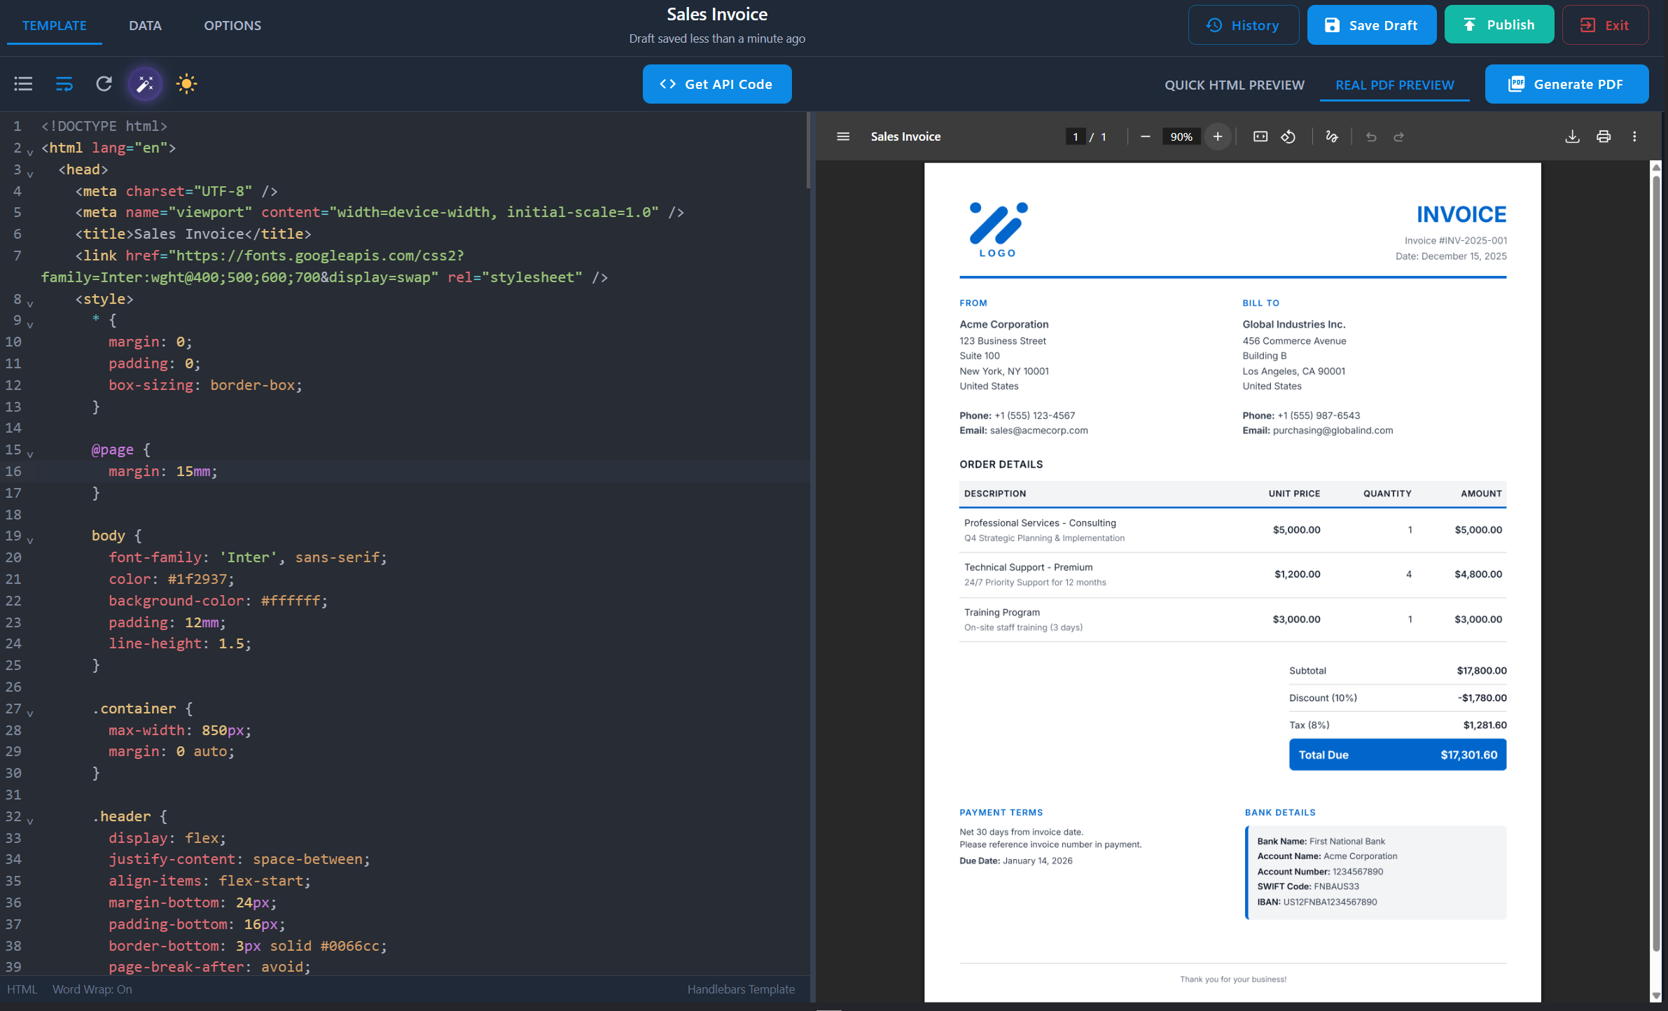
Task: Collapse the body rule on line 19
Action: click(29, 540)
